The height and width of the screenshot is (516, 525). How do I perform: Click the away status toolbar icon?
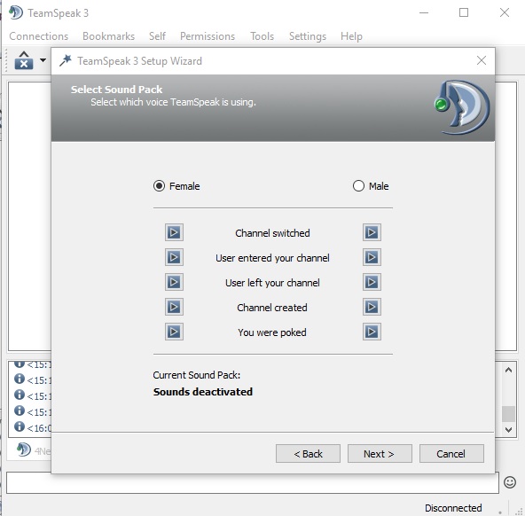click(x=24, y=60)
